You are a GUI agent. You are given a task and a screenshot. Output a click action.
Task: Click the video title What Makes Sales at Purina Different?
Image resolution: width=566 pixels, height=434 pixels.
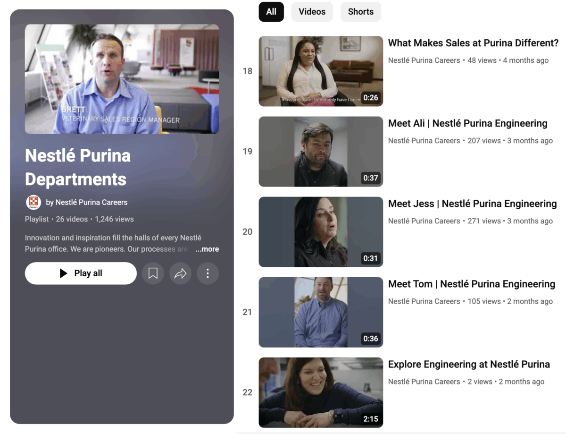(473, 43)
